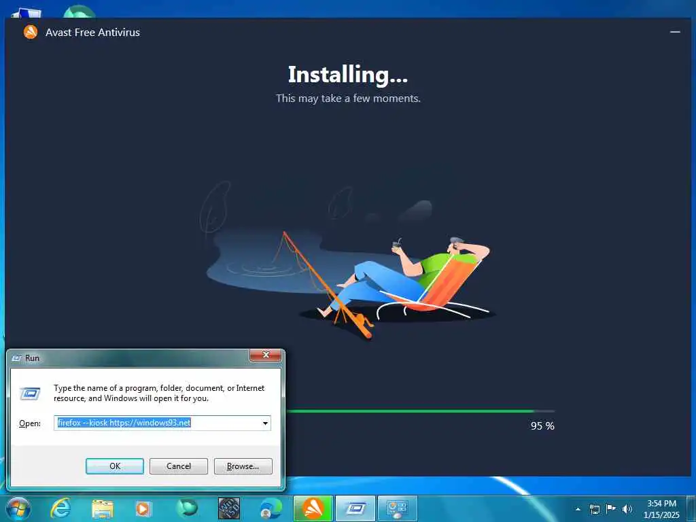Click the 95 % progress text

click(542, 425)
